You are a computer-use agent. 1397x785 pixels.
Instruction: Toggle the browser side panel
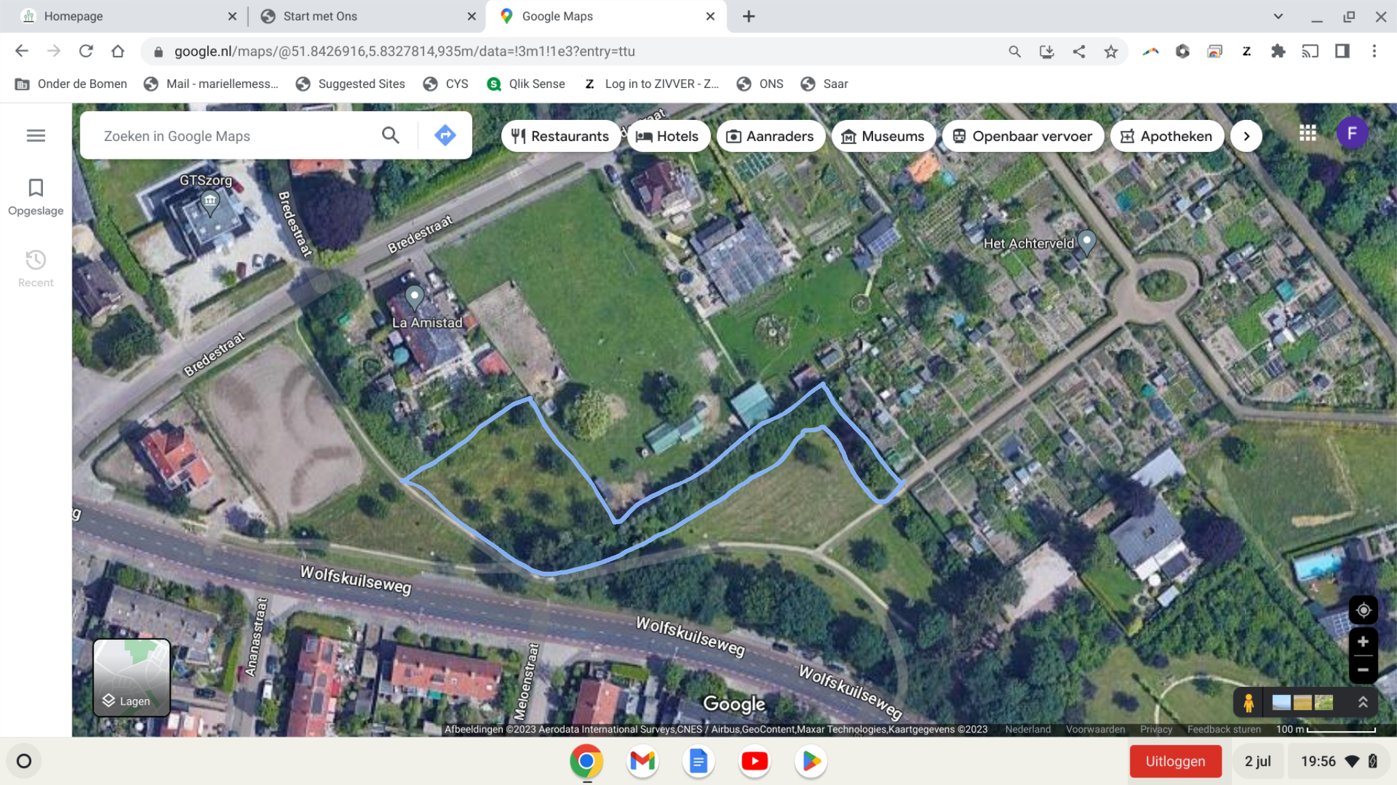[1342, 51]
